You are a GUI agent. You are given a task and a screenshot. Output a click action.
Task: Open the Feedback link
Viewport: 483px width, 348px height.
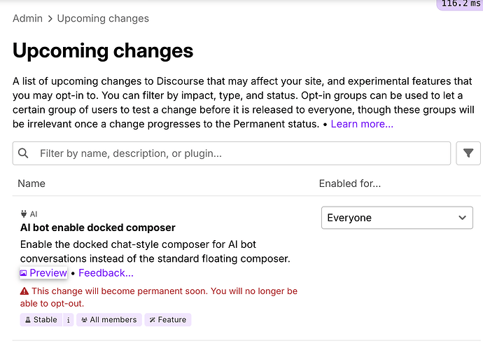(x=106, y=273)
